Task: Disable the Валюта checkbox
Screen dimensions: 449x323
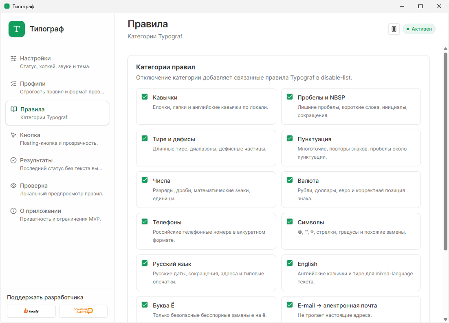Action: [290, 180]
